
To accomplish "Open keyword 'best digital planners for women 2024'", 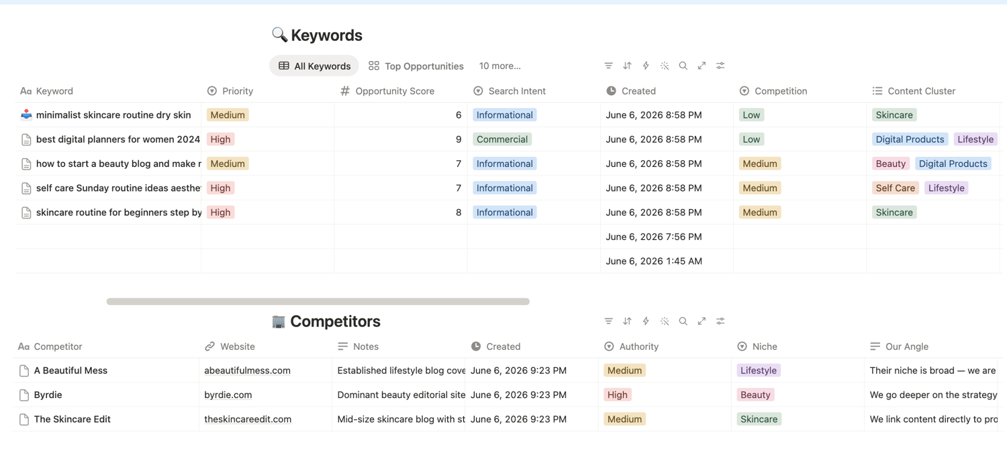I will pyautogui.click(x=118, y=139).
